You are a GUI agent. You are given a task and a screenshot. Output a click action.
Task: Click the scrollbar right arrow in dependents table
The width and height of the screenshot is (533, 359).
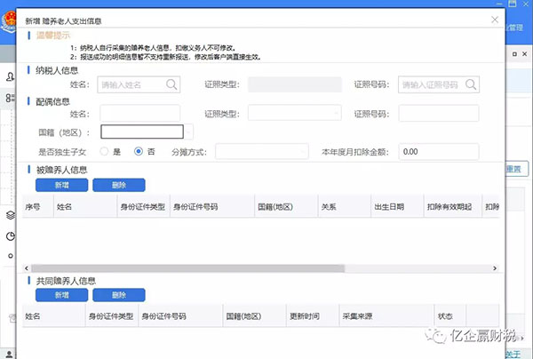pyautogui.click(x=495, y=268)
